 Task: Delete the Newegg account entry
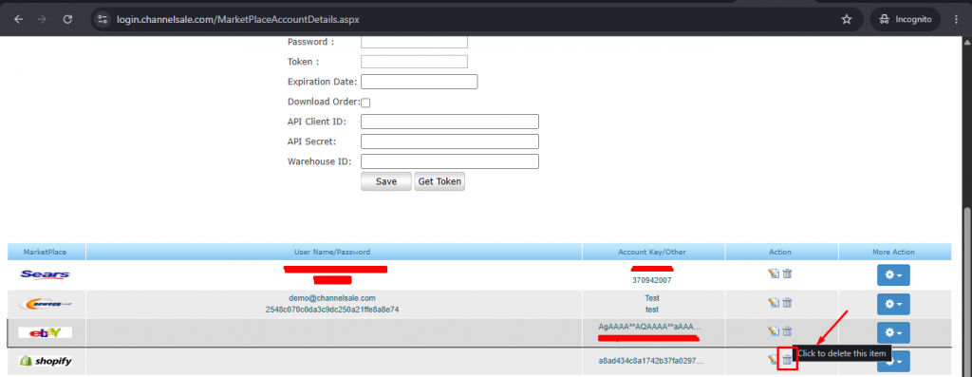[787, 303]
